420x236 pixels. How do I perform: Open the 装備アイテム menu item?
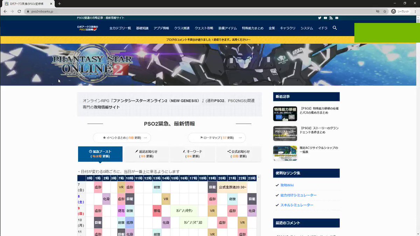point(227,28)
